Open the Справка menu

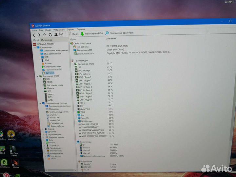[x=81, y=29]
